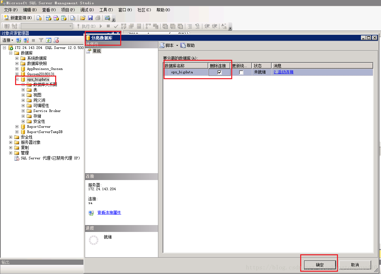
Task: Collapse the 172.24.143.204 server node
Action: [x=4, y=48]
